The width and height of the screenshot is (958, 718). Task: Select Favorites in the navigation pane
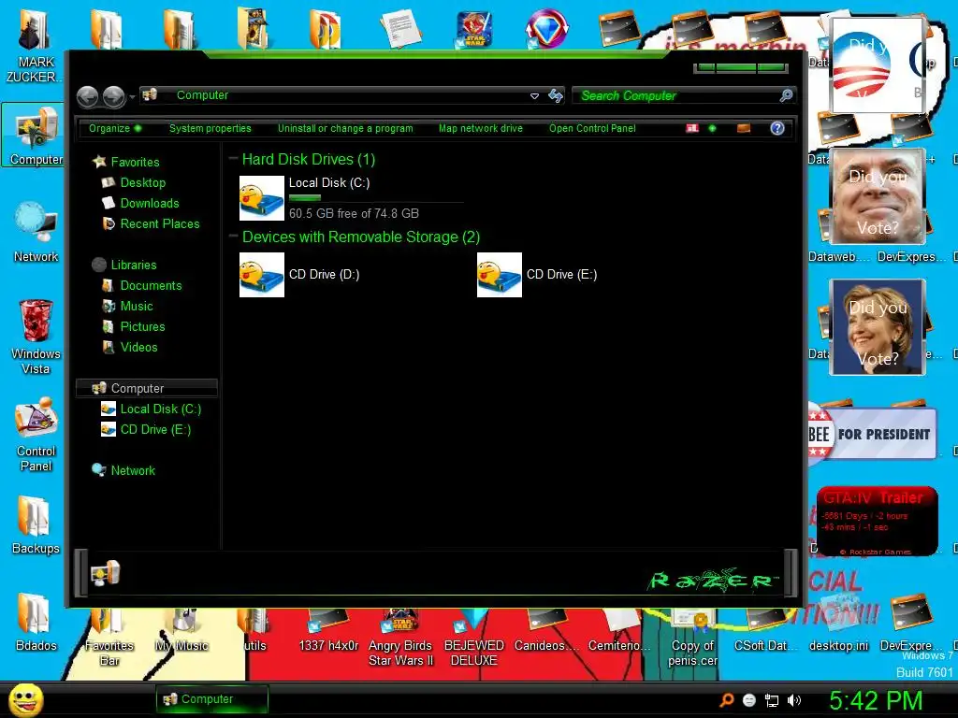click(135, 162)
